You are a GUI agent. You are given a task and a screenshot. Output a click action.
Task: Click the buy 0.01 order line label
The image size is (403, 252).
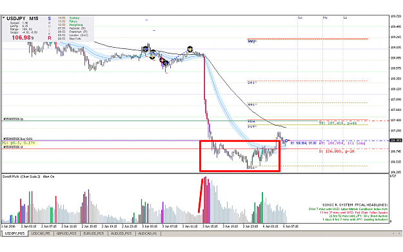pos(18,139)
